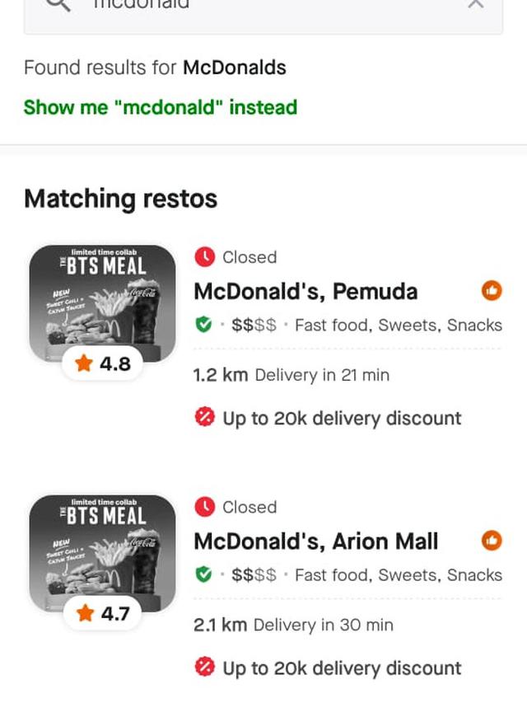Open the McDonald's, Pemuda restaurant listing
Image resolution: width=527 pixels, height=703 pixels.
(x=305, y=291)
